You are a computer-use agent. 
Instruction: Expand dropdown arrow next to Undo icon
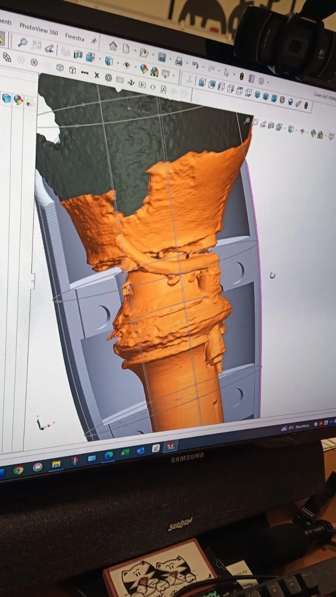(203, 67)
